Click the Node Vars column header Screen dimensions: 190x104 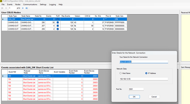tap(121, 16)
